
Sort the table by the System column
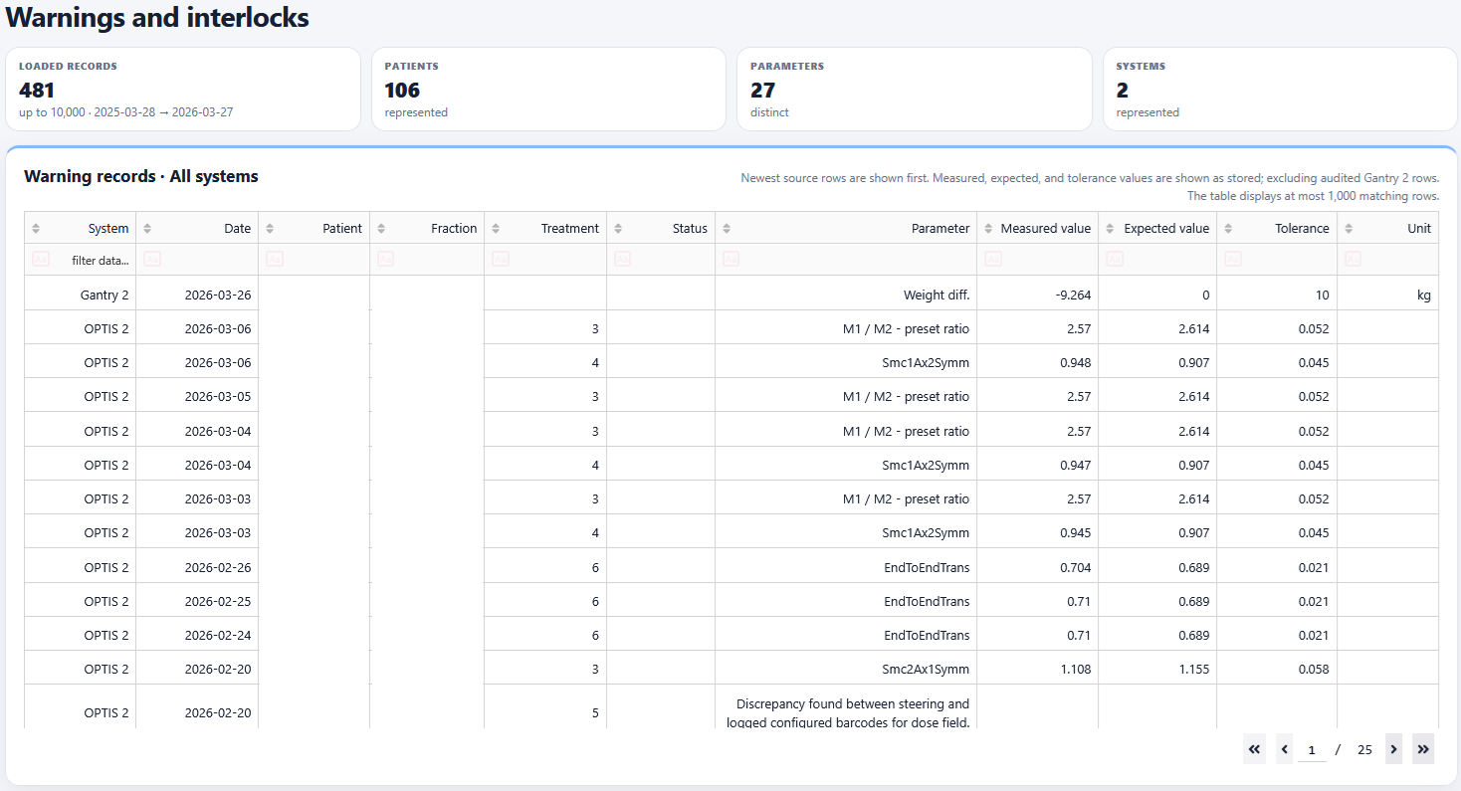coord(36,228)
